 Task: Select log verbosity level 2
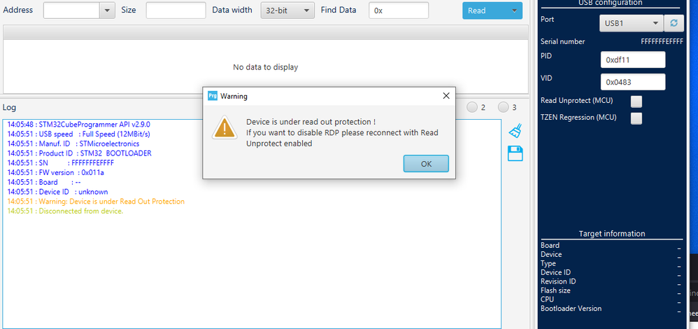[x=472, y=107]
